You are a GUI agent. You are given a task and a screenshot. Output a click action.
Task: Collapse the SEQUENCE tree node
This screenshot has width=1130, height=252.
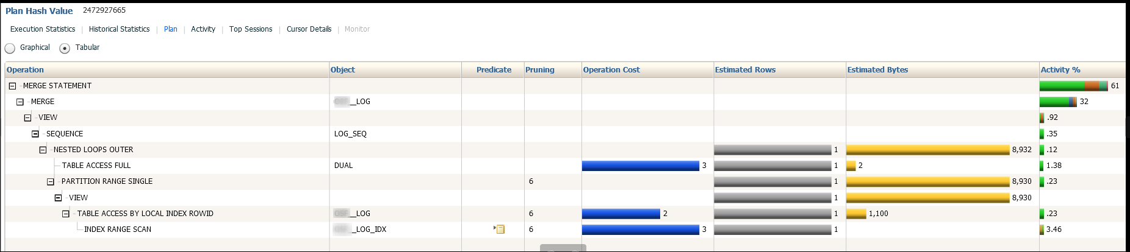coord(35,134)
